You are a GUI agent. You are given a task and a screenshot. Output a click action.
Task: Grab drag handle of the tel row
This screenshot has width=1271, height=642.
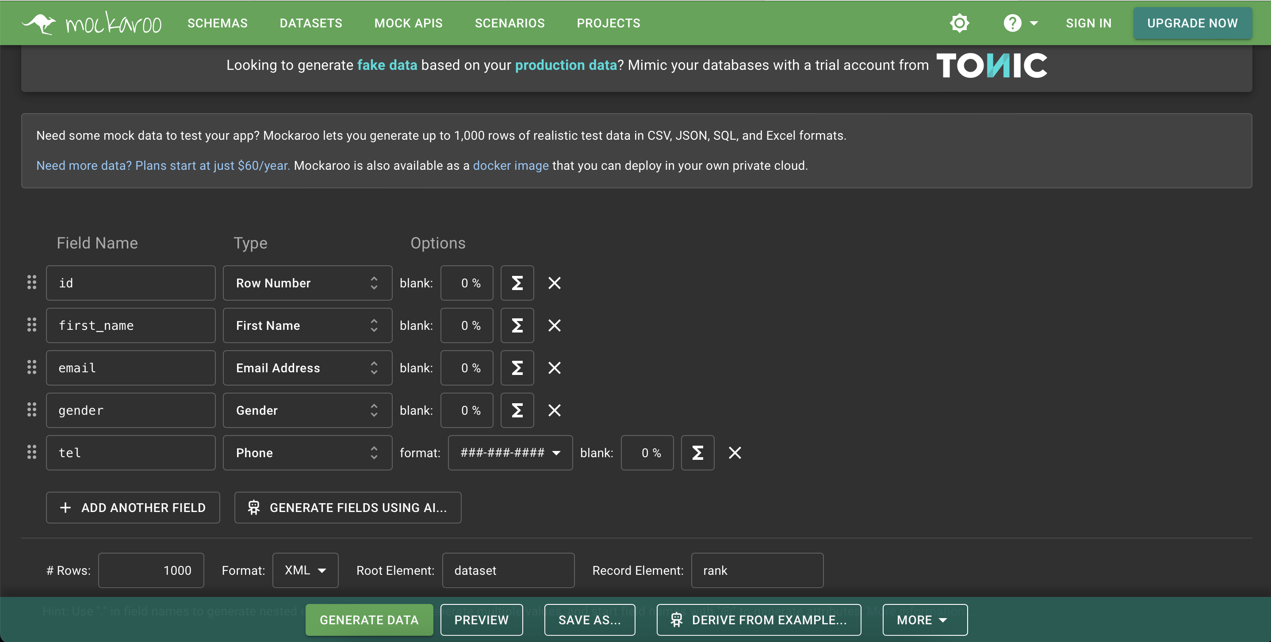pos(31,452)
